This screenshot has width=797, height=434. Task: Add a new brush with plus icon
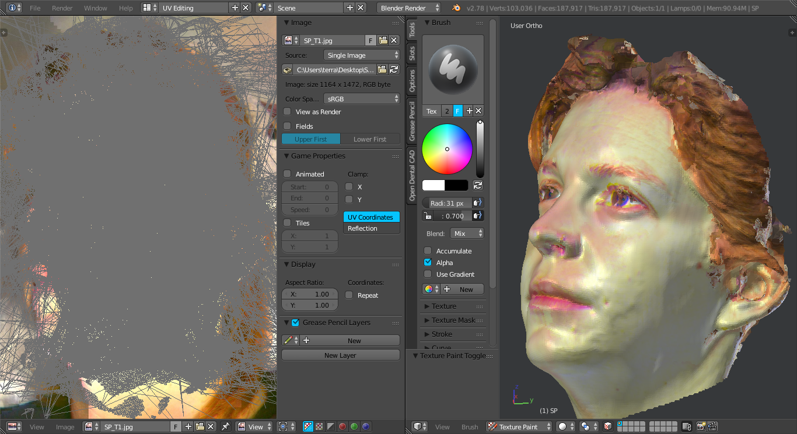pos(469,111)
